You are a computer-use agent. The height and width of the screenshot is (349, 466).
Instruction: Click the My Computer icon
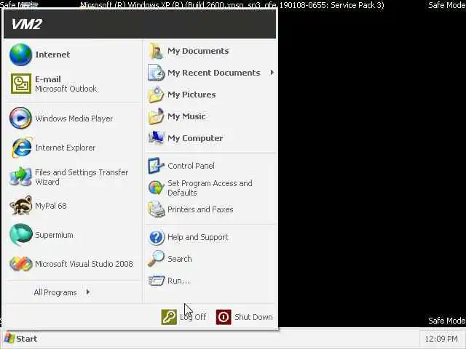[x=157, y=138]
